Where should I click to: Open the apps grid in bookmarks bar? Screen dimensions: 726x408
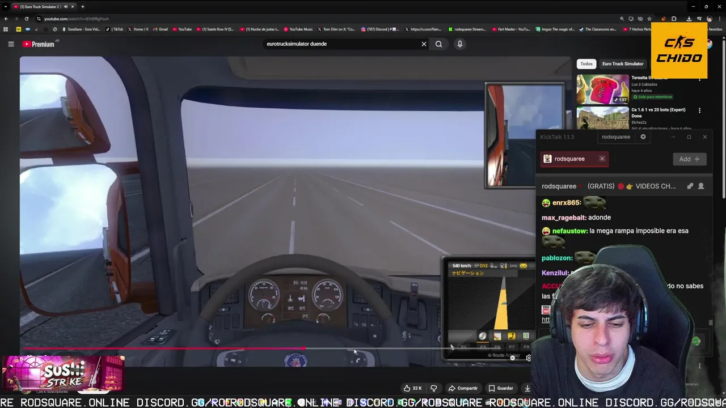pos(6,29)
